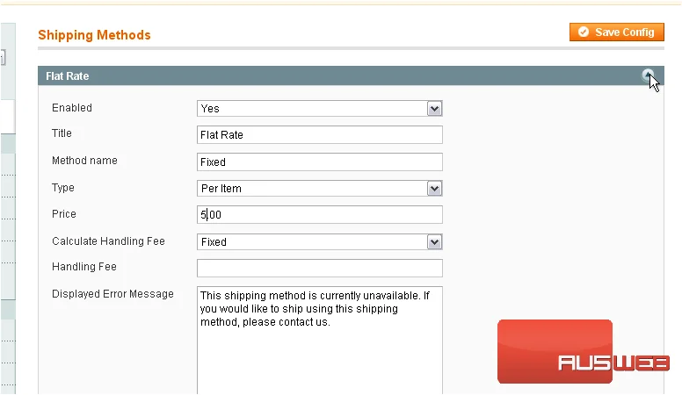Click the partial icon on left sidebar edge
Image resolution: width=682 pixels, height=395 pixels.
pos(3,57)
